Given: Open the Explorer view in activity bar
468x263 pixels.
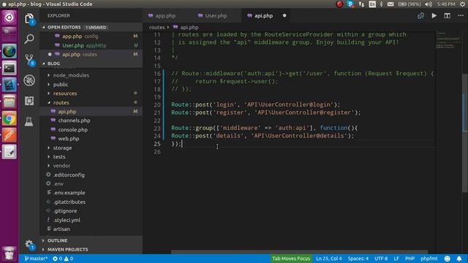Looking at the screenshot, I should (29, 19).
